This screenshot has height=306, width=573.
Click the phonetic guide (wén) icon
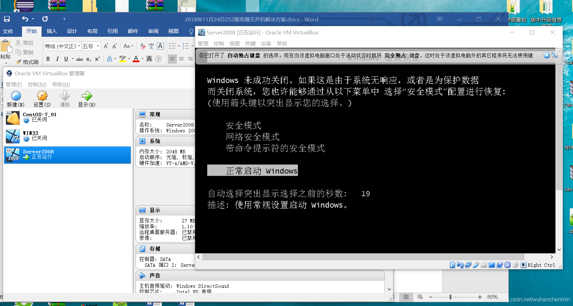(151, 46)
